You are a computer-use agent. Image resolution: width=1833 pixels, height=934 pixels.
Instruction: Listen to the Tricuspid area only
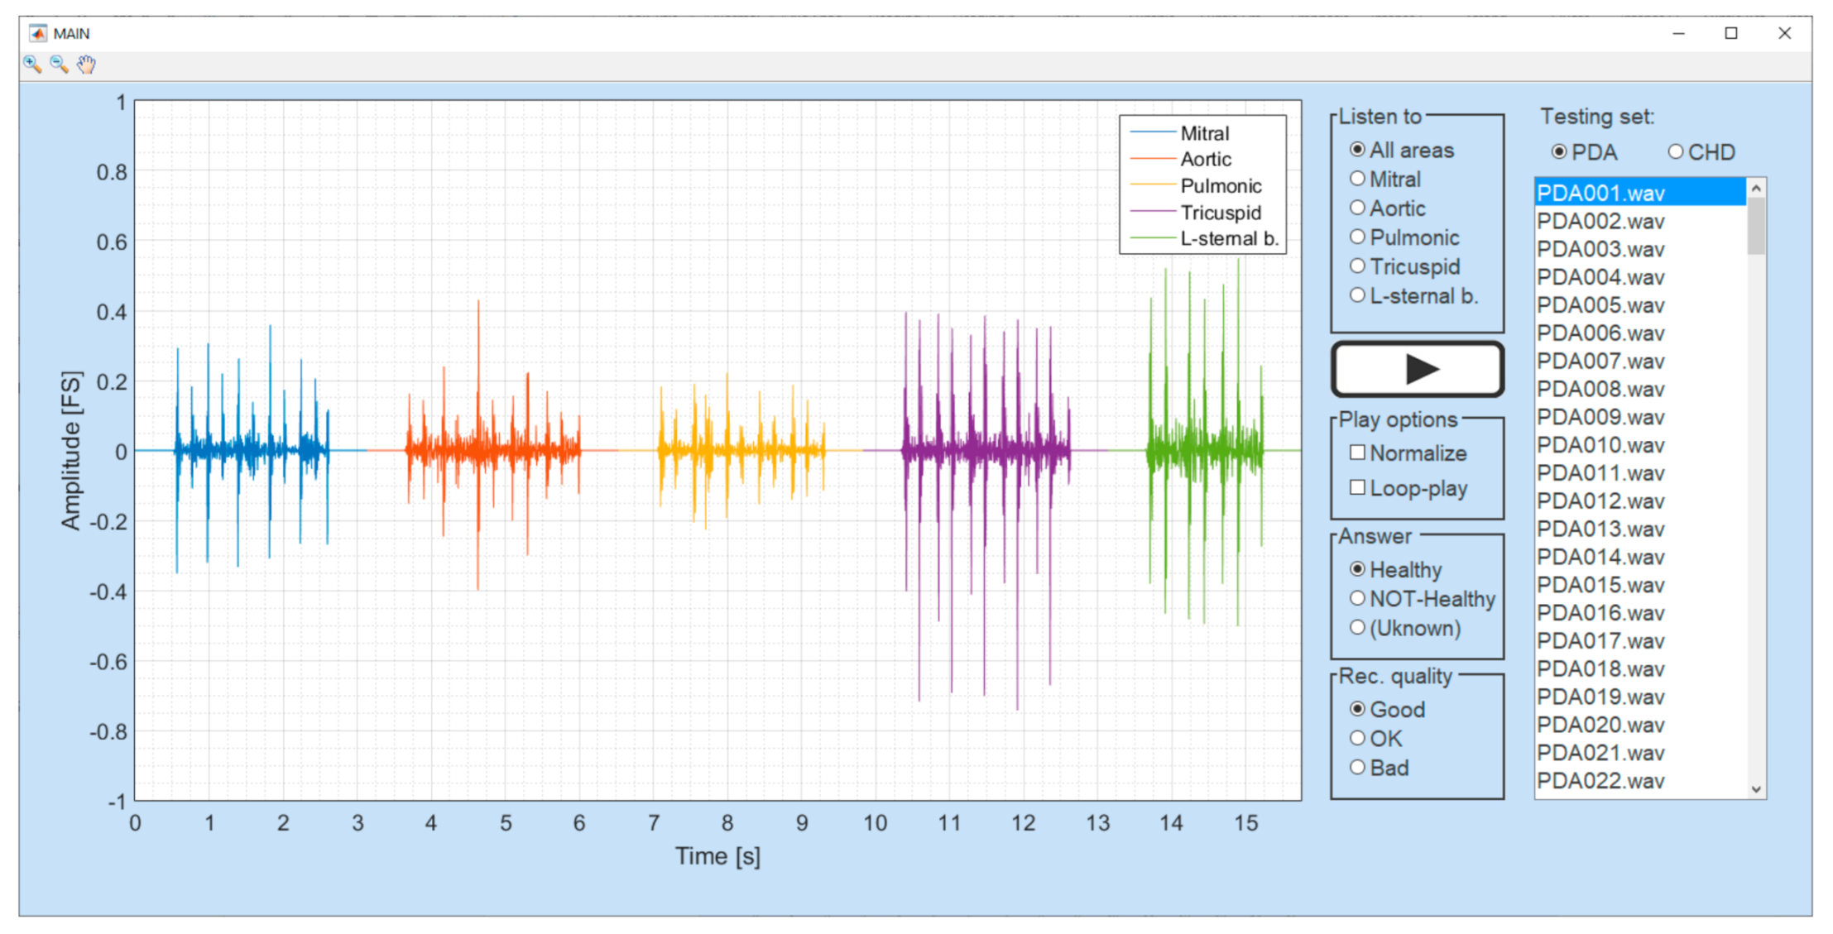[1357, 266]
